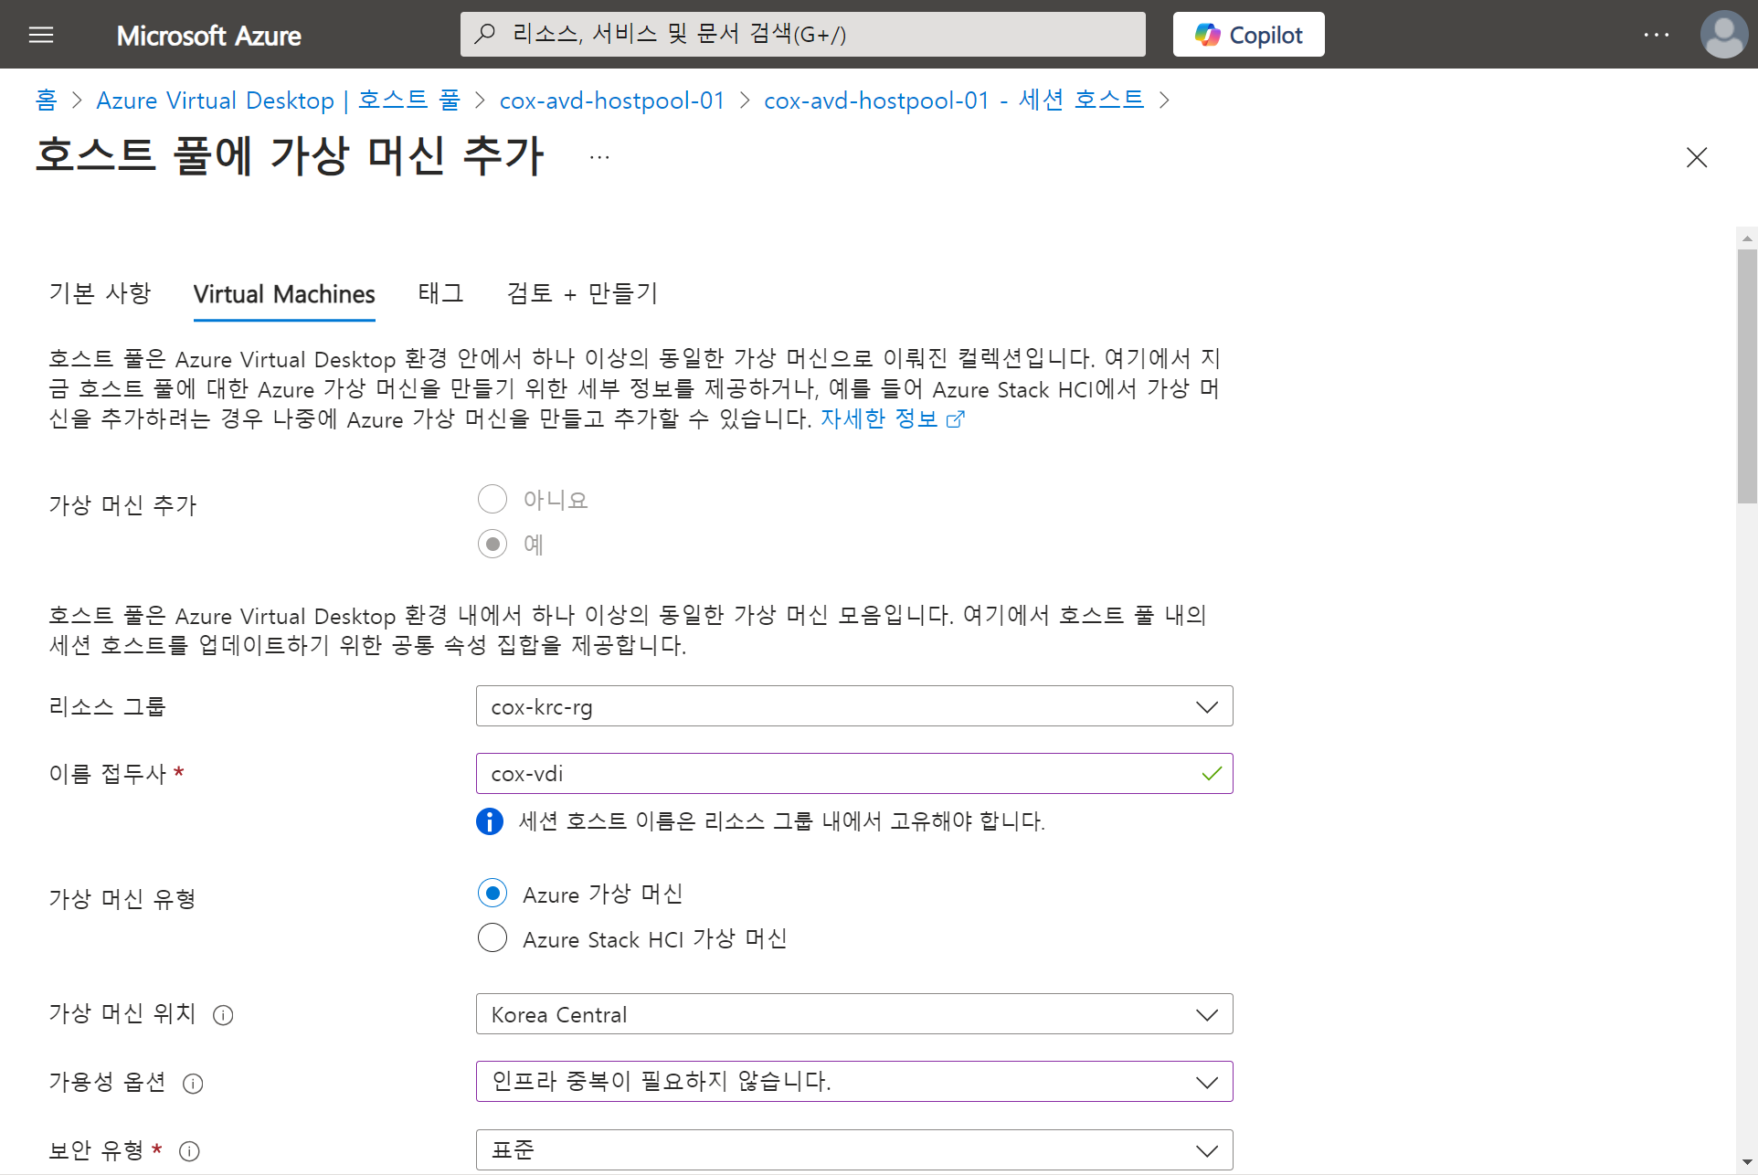Open cox-avd-hostpool-01 - 세션 호스트 breadcrumb
This screenshot has width=1758, height=1175.
point(953,100)
